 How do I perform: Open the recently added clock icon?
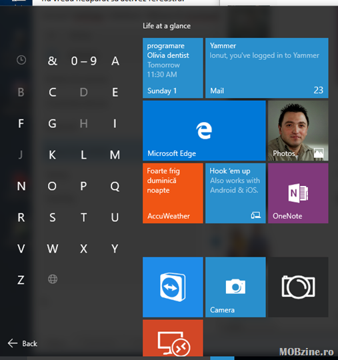pos(21,60)
